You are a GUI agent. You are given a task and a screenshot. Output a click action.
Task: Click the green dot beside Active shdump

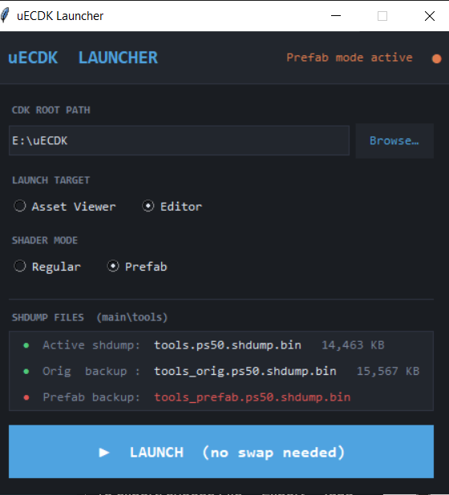tap(26, 345)
